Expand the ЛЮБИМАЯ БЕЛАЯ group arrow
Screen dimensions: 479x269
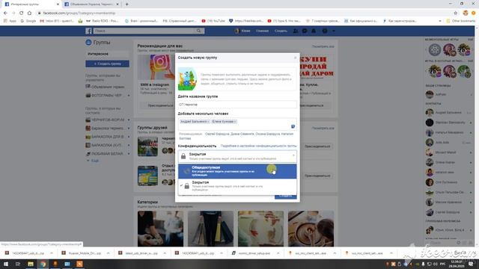coord(128,154)
